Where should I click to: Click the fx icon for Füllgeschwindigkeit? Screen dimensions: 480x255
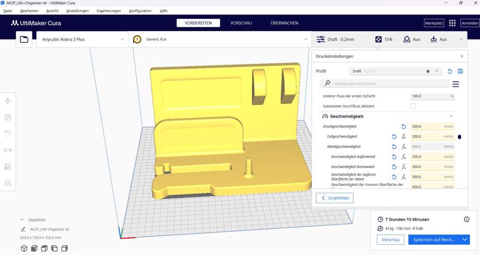(x=404, y=137)
